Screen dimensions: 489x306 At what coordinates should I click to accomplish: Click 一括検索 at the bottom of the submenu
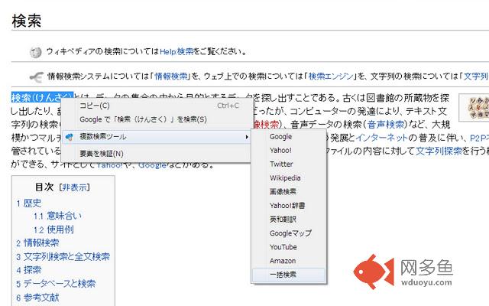[283, 274]
